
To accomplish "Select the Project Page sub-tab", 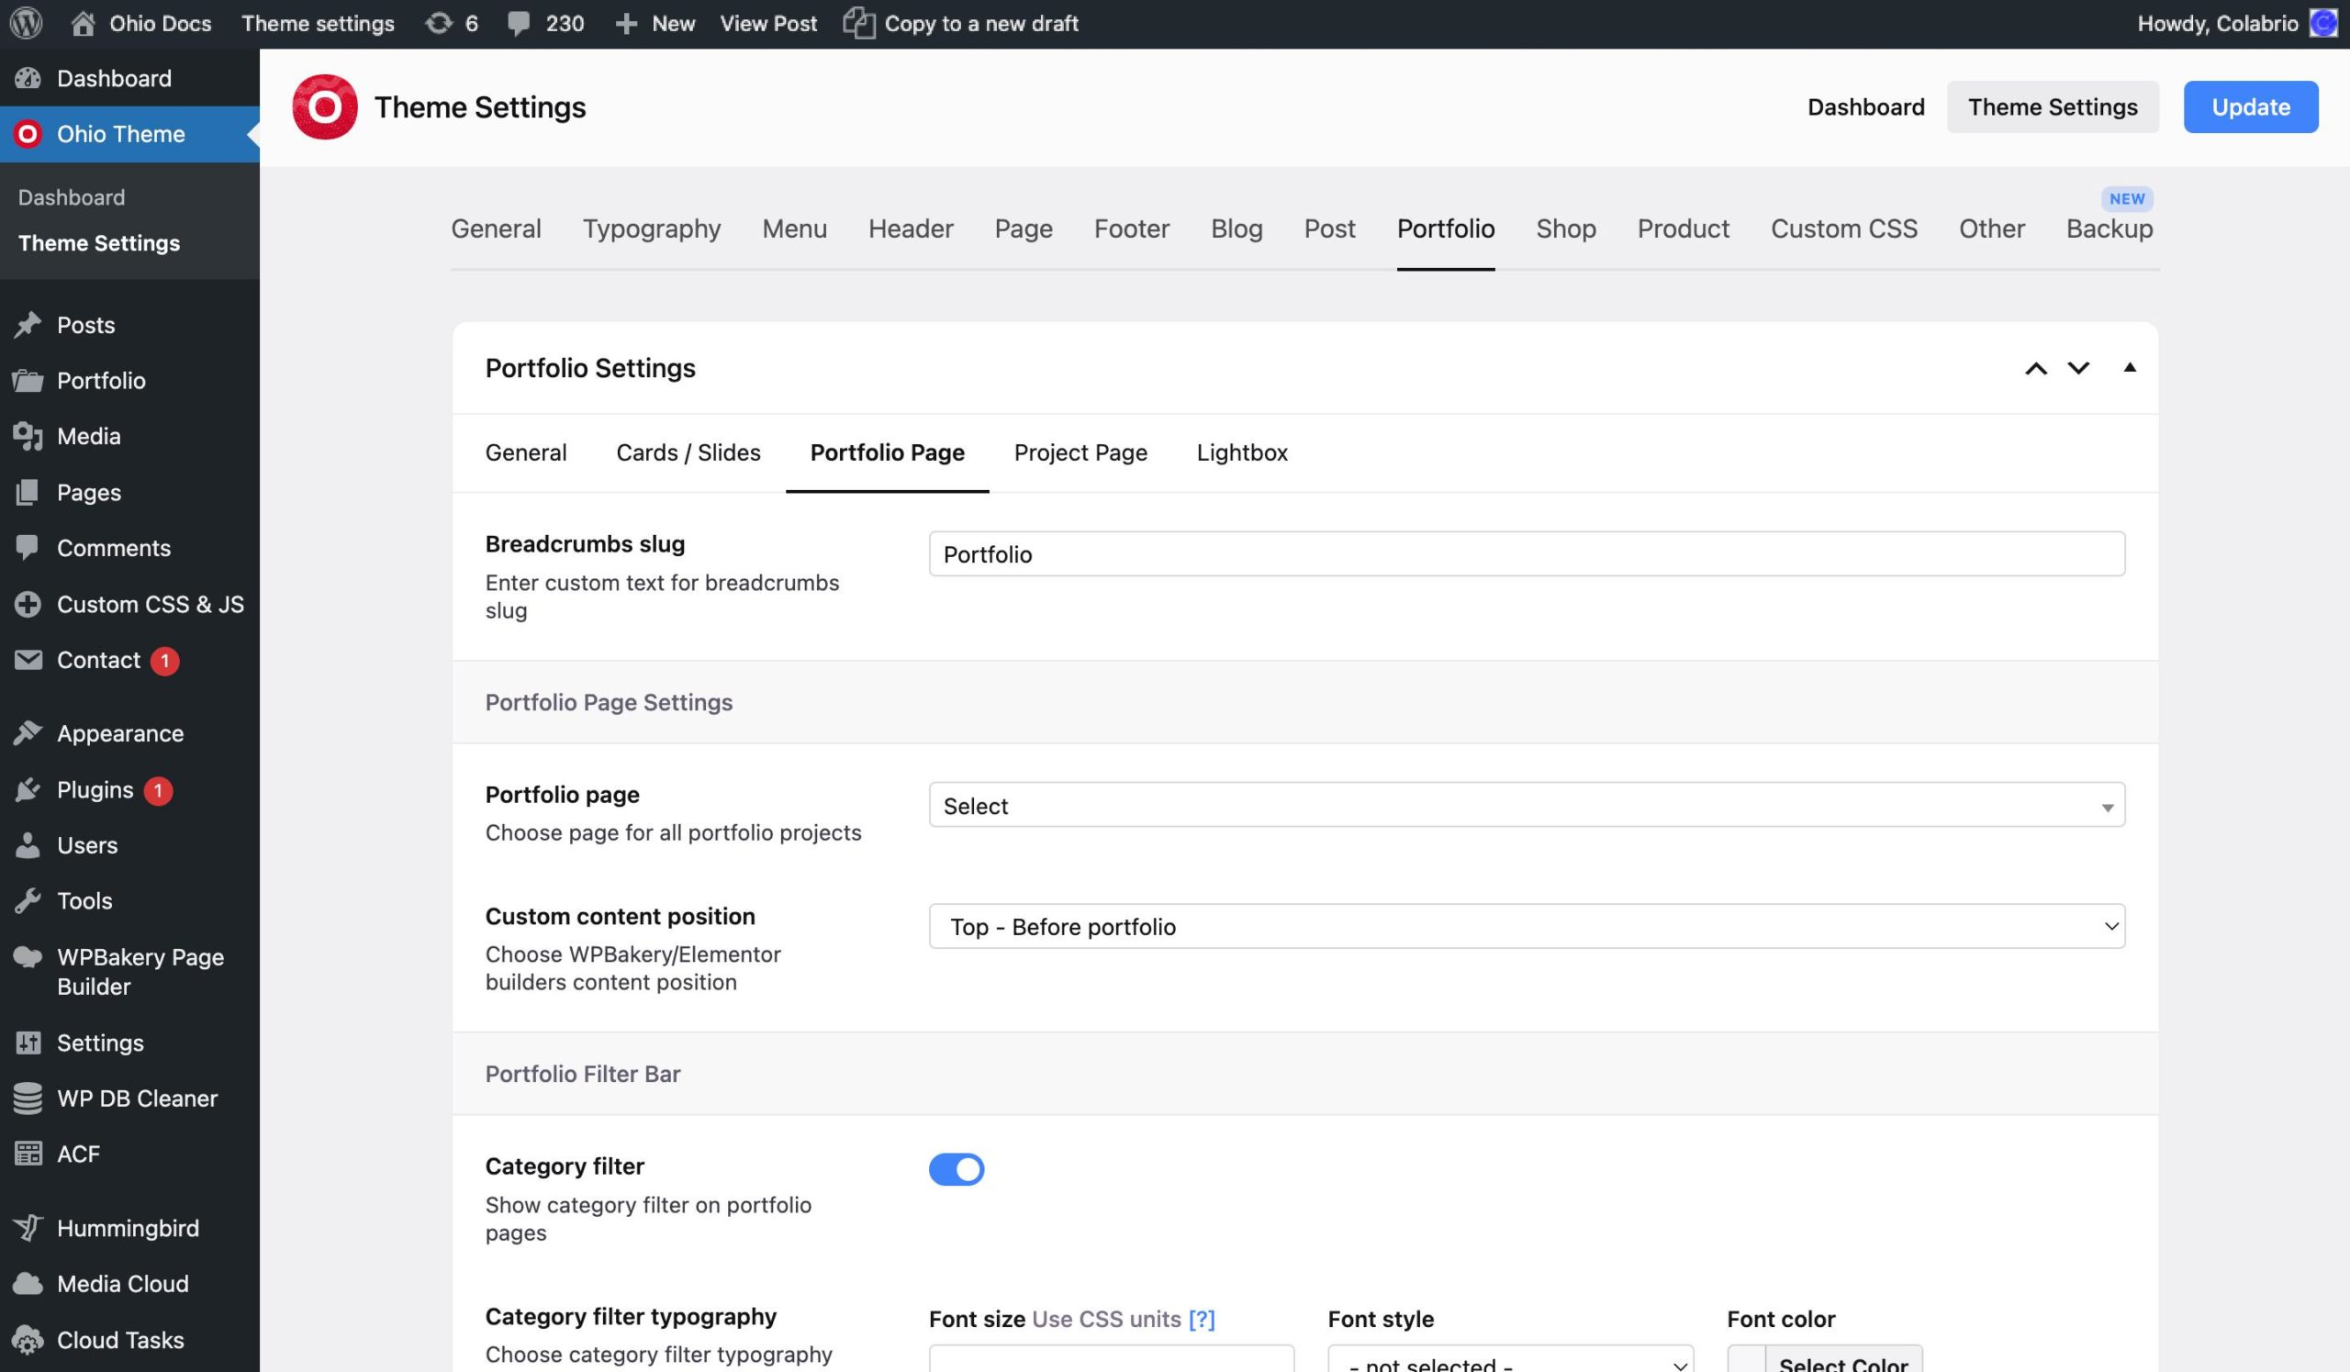I will [1080, 453].
